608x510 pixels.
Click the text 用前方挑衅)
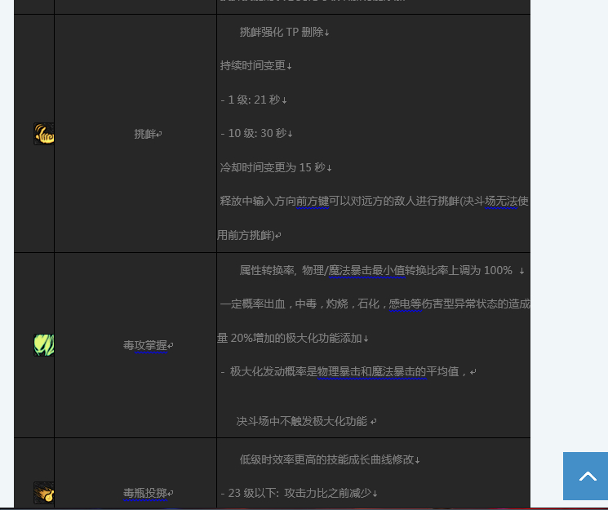coord(246,235)
